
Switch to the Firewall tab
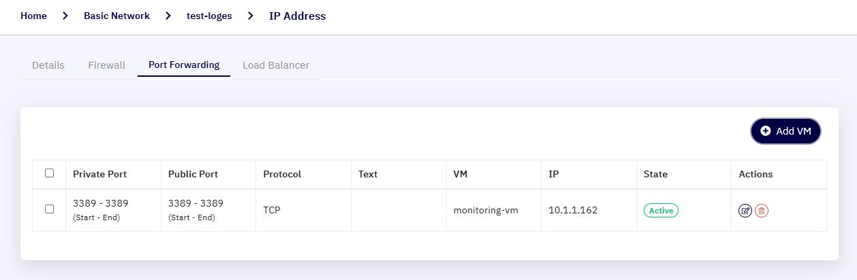coord(107,65)
